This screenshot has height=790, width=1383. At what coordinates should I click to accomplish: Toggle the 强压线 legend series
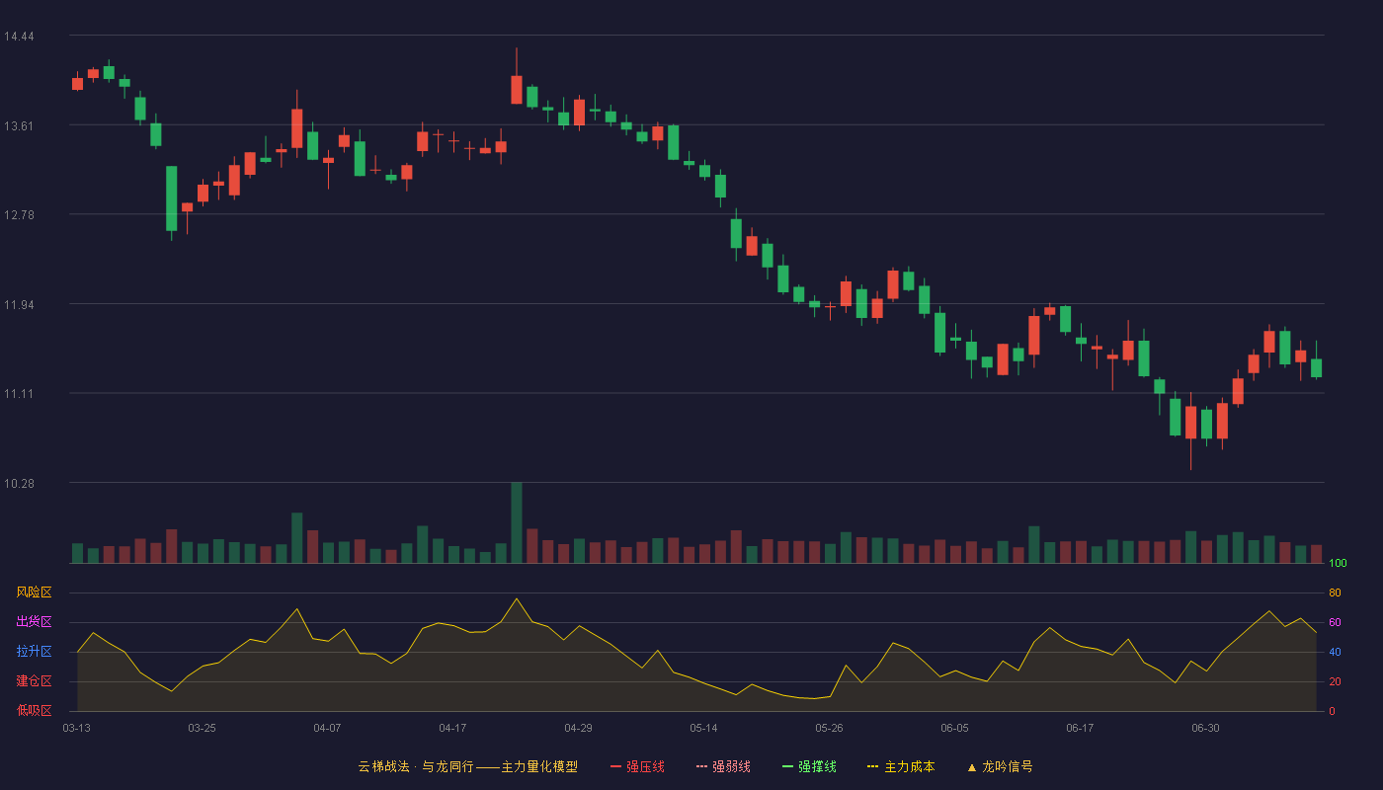coord(637,766)
